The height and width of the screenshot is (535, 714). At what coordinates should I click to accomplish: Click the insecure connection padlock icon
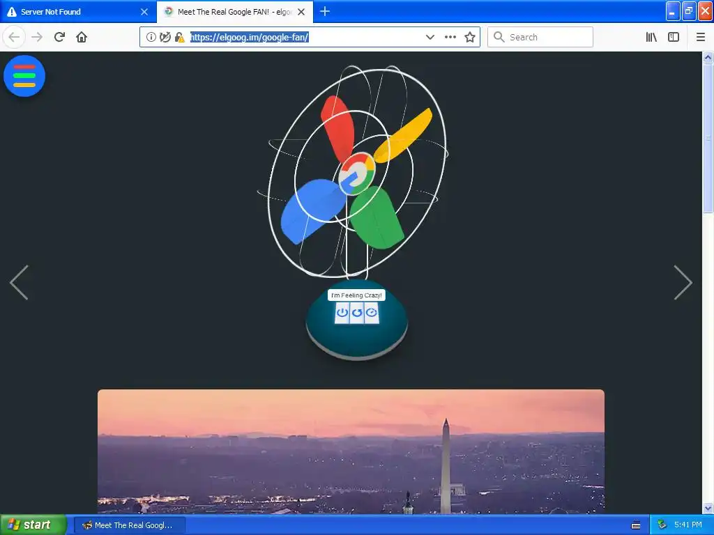[x=180, y=38]
